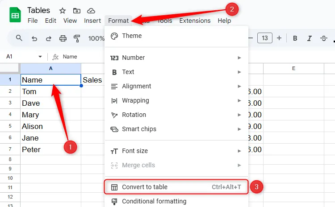Undo the last action
This screenshot has width=335, height=207.
click(x=34, y=38)
